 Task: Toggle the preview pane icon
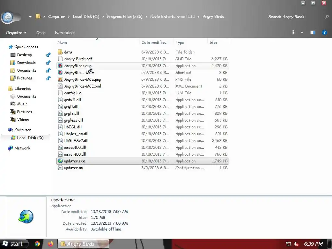point(313,32)
